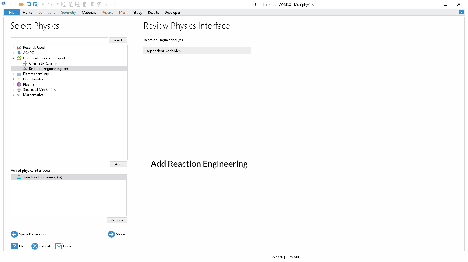Viewport: 468px width, 262px height.
Task: Click the grayed Run play icon
Action: click(x=43, y=4)
